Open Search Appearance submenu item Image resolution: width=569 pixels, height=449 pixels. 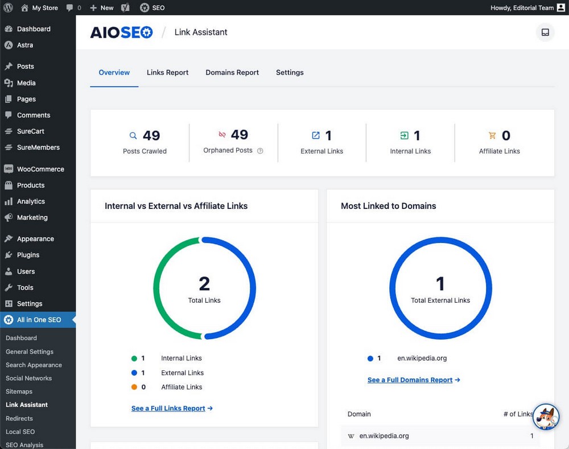pos(34,365)
